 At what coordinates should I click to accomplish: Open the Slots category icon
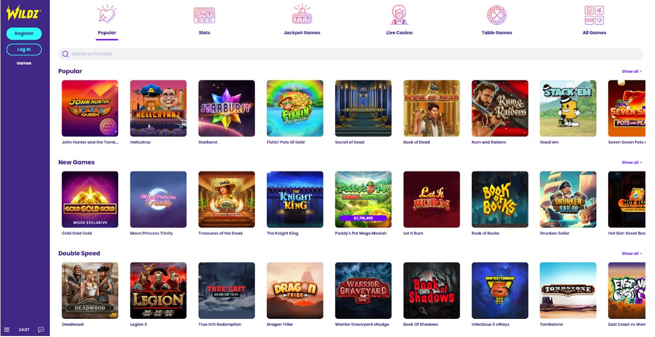pos(205,15)
